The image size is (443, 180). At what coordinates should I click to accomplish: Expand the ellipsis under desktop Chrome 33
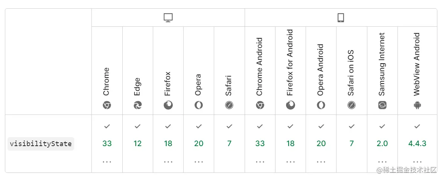pos(107,162)
